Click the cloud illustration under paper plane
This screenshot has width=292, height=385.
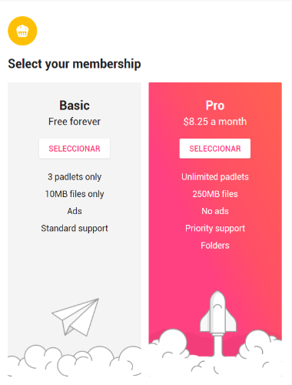coord(75,360)
